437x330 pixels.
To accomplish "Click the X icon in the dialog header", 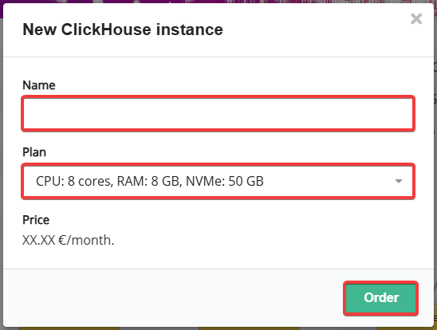I will point(416,19).
